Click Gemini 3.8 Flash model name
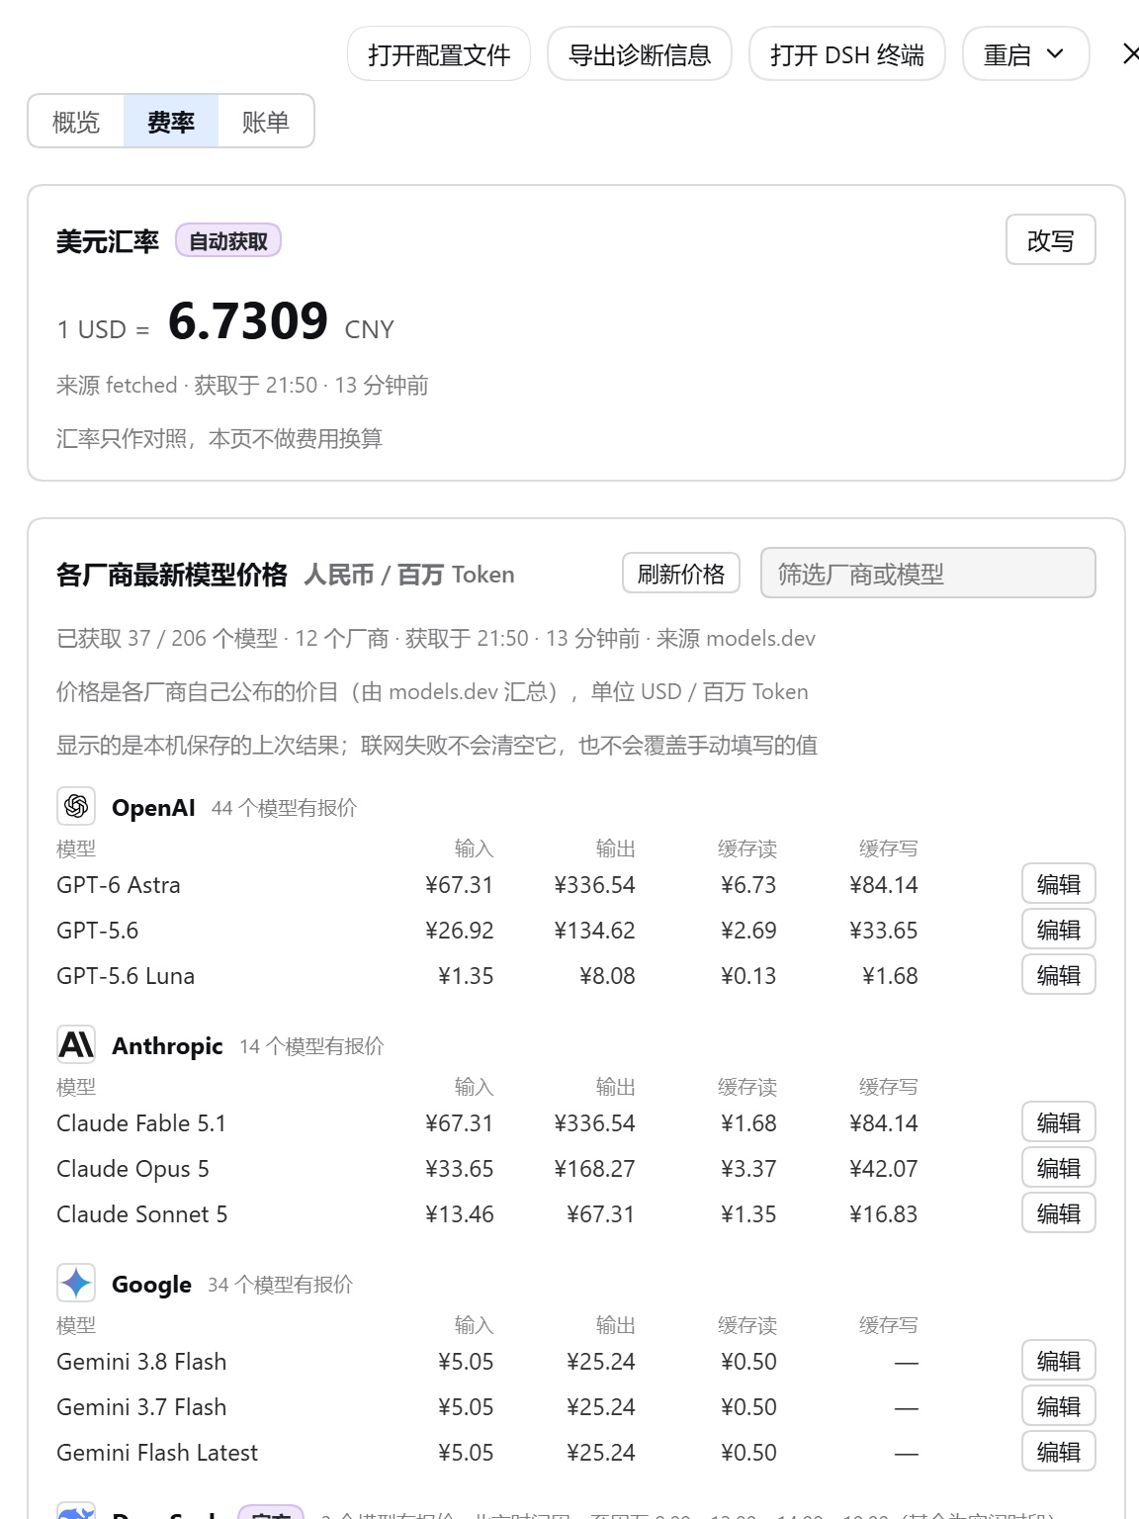Image resolution: width=1139 pixels, height=1519 pixels. coord(141,1362)
